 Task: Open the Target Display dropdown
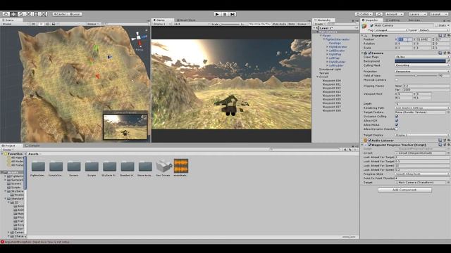pyautogui.click(x=422, y=135)
